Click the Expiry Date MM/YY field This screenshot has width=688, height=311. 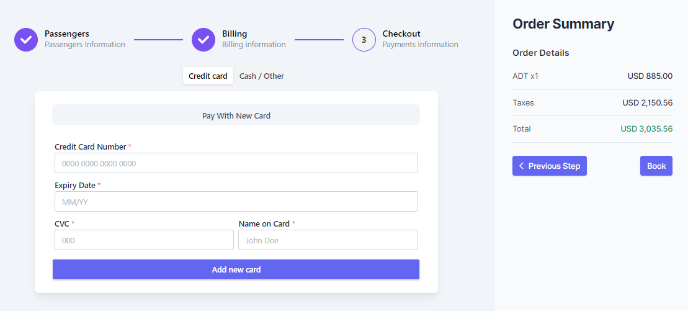(236, 202)
